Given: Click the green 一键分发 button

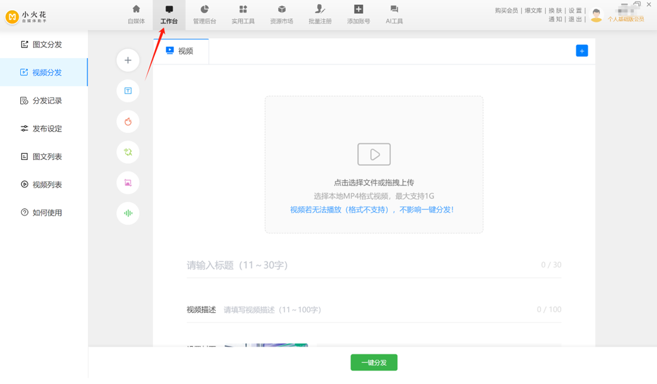Looking at the screenshot, I should (374, 362).
